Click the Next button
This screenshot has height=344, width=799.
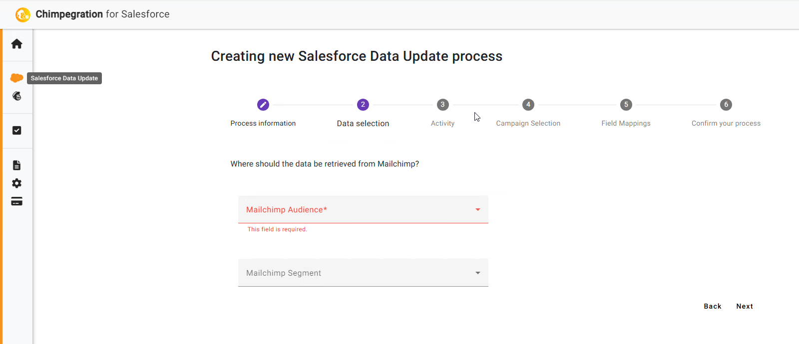point(745,306)
